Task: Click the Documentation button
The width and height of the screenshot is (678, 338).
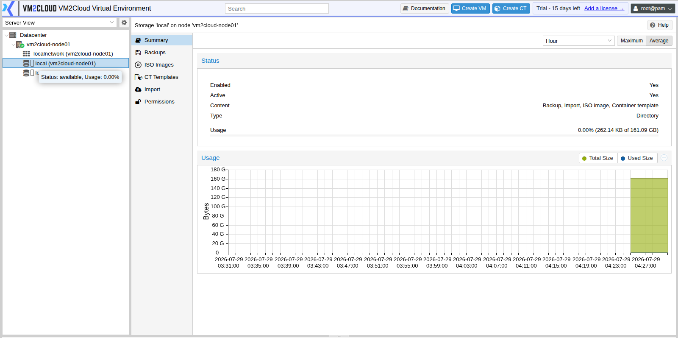Action: click(x=425, y=8)
